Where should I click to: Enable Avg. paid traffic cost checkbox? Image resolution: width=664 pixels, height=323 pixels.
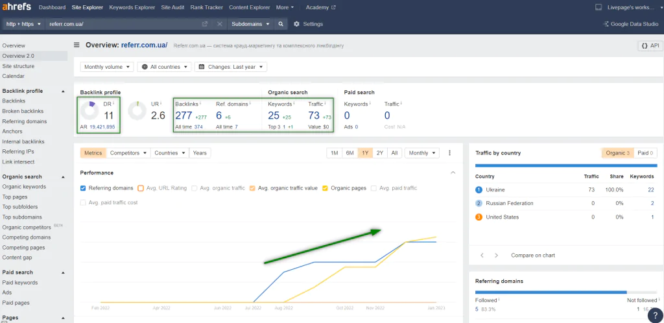coord(83,202)
